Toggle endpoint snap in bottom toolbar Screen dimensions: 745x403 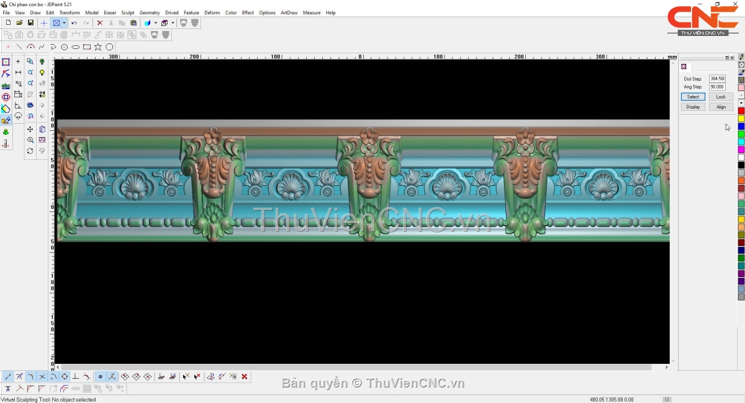8,376
